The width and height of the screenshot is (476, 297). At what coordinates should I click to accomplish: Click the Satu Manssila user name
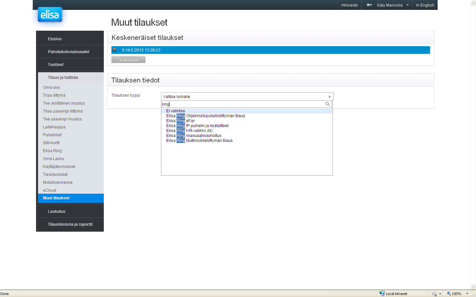click(389, 5)
